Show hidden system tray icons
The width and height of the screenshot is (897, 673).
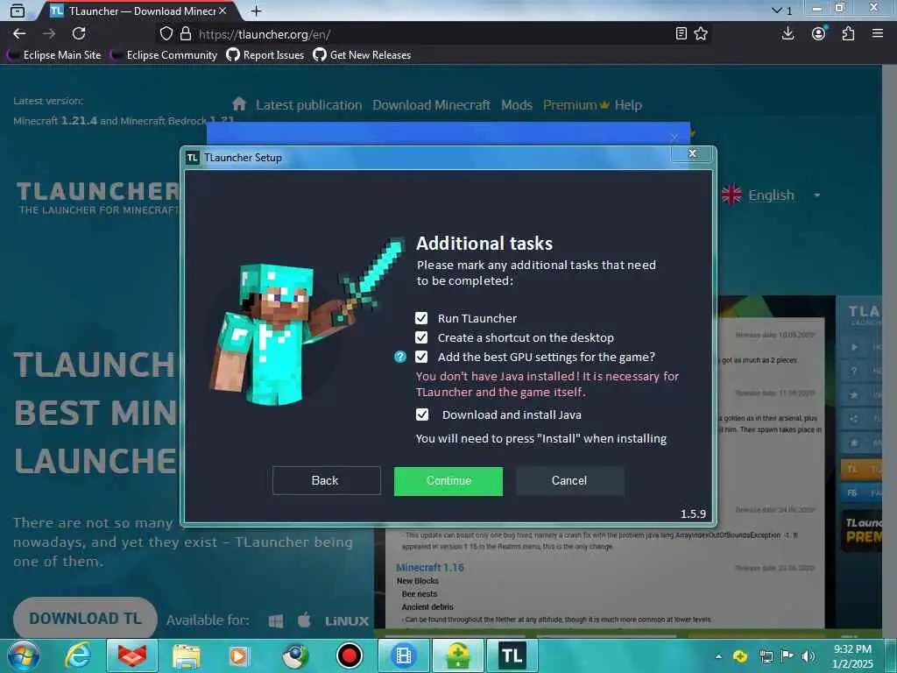(x=718, y=656)
